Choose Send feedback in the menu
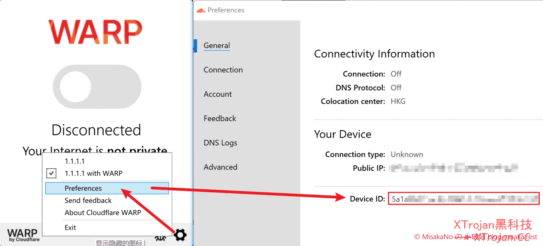The image size is (543, 246). (x=88, y=200)
